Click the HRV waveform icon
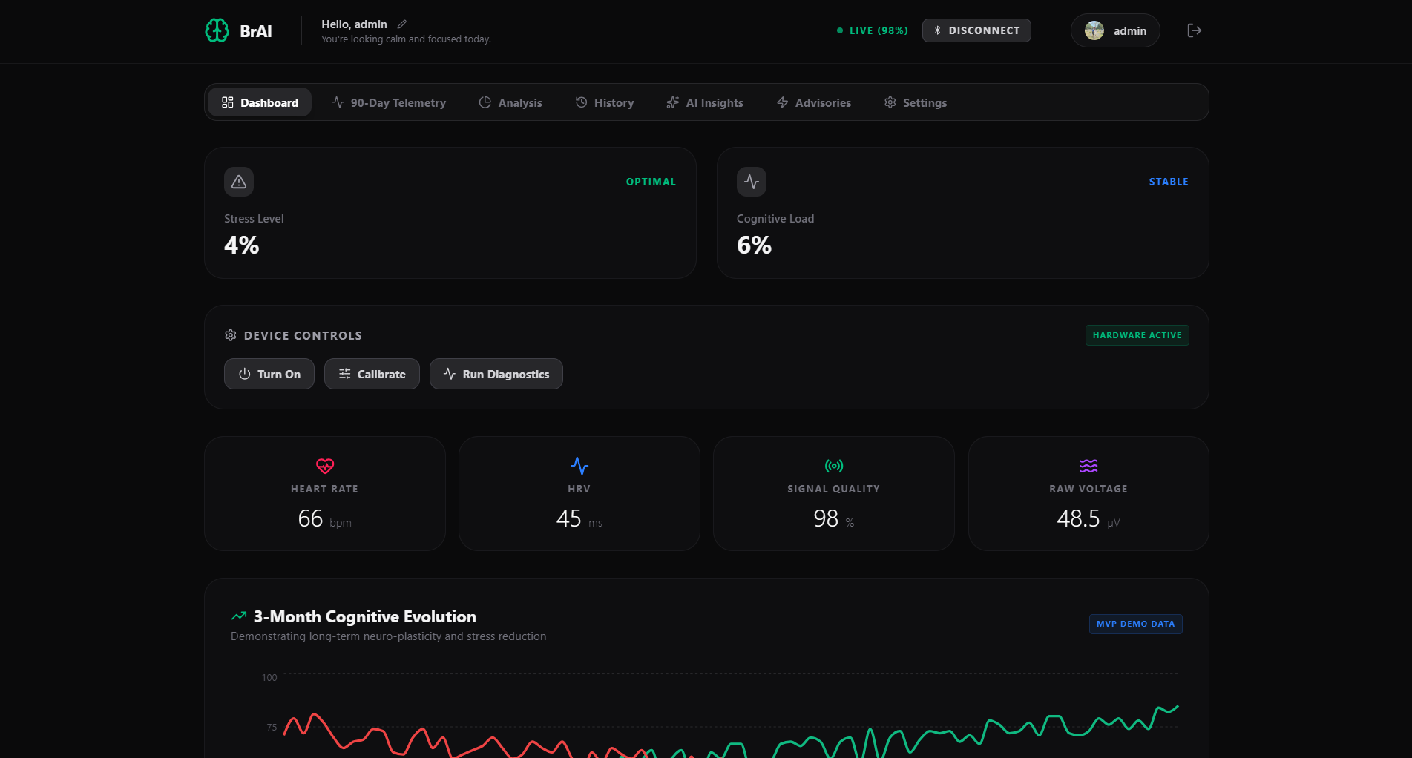Viewport: 1412px width, 758px height. click(579, 466)
